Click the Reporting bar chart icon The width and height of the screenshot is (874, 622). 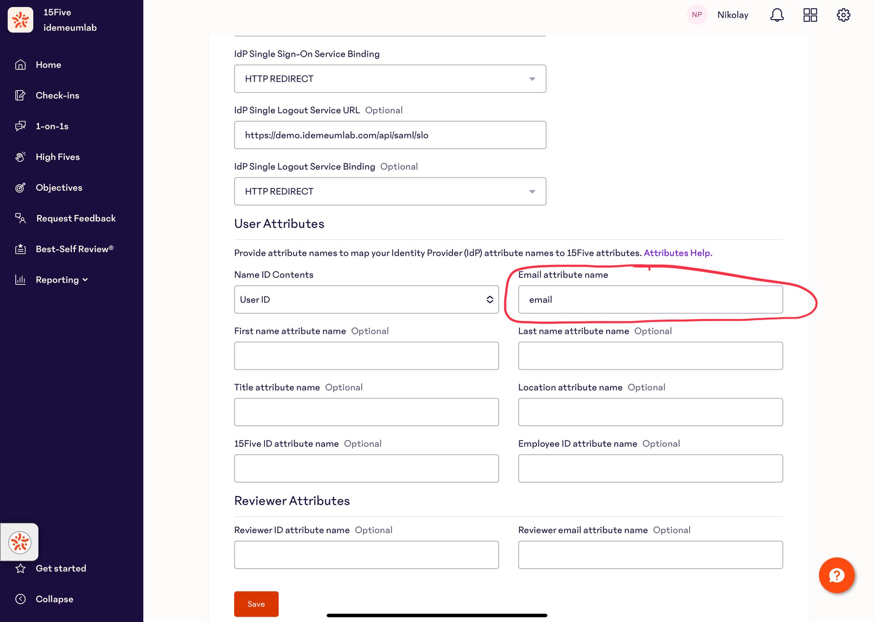point(20,279)
